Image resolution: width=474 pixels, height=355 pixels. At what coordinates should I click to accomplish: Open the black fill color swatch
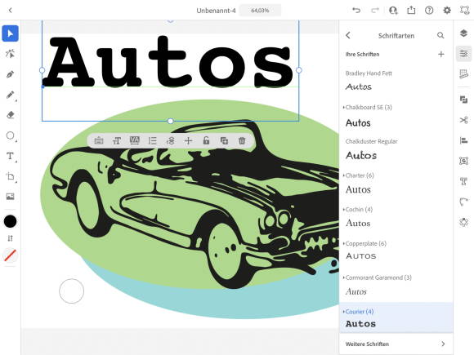click(x=10, y=221)
